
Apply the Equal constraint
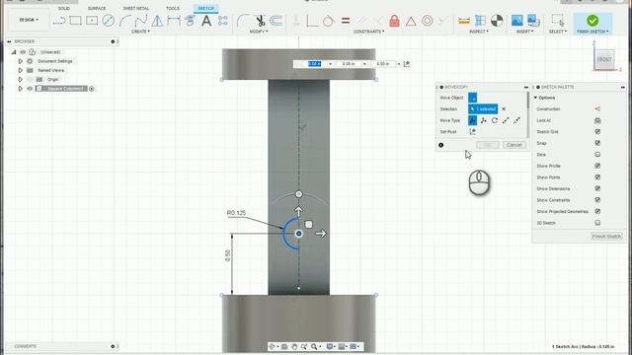coord(346,21)
